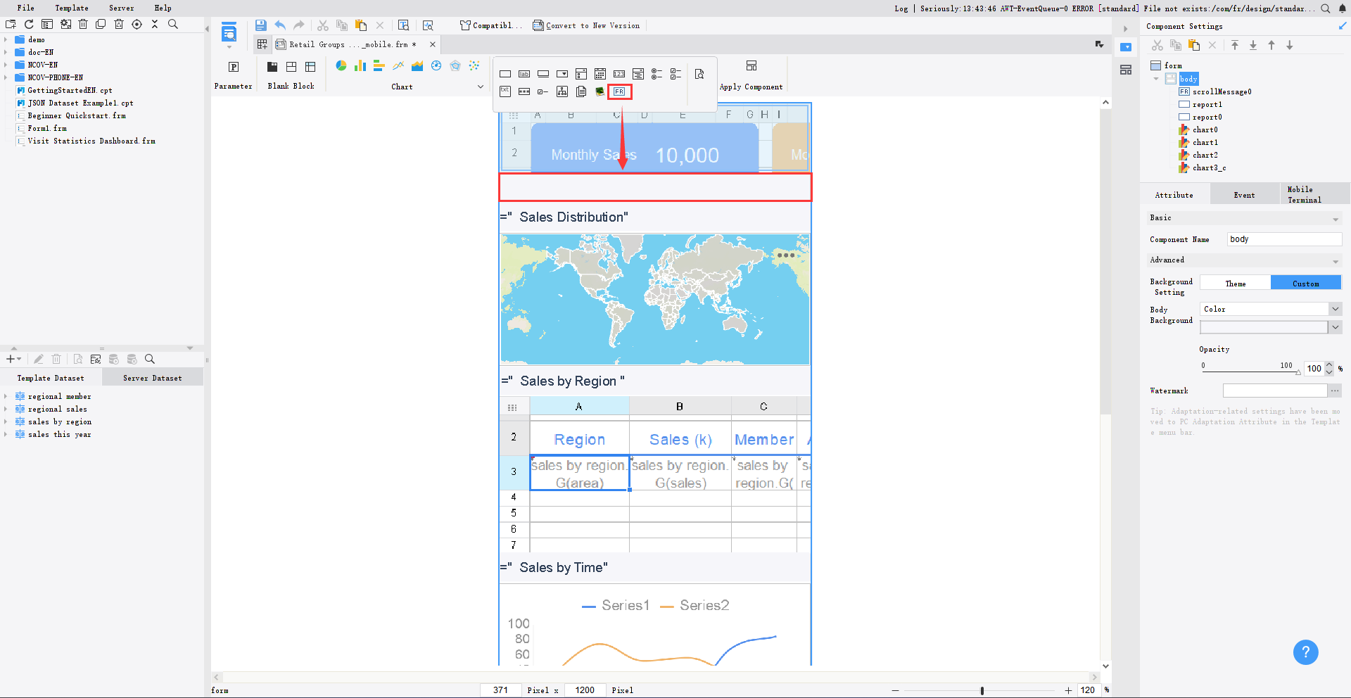Select the radar chart icon
The image size is (1351, 698).
[455, 65]
